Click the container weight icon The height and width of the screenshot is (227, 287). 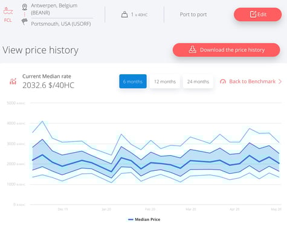[x=124, y=14]
